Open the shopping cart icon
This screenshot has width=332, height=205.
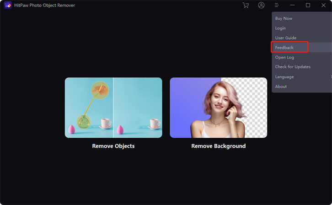click(246, 5)
